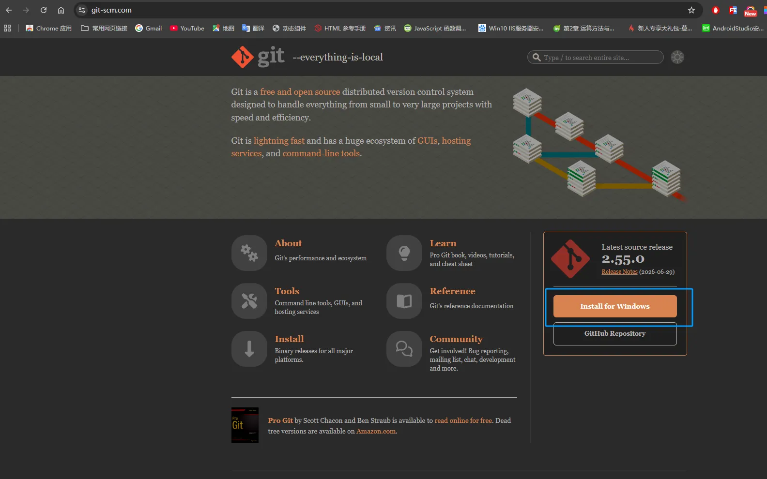This screenshot has height=479, width=767.
Task: Click the git wordmark text in header
Action: pos(271,57)
